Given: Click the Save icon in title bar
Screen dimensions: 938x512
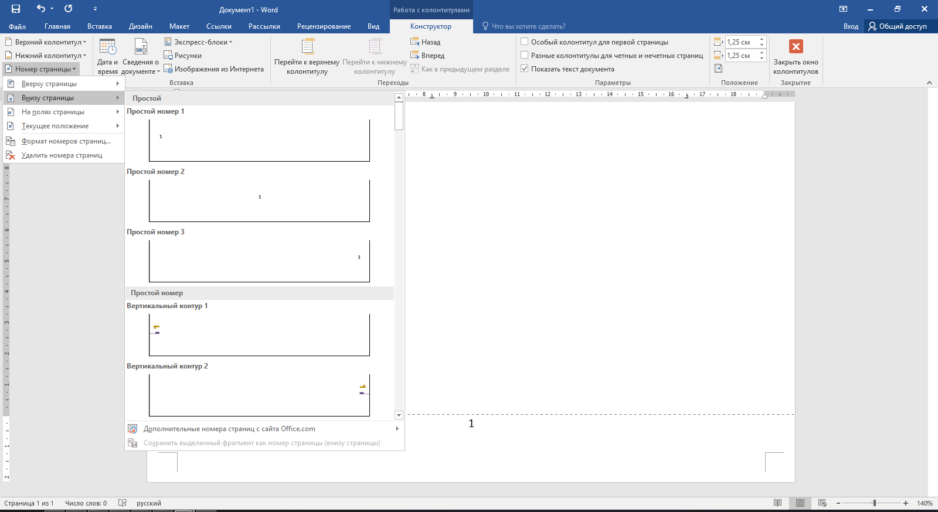Looking at the screenshot, I should point(16,9).
